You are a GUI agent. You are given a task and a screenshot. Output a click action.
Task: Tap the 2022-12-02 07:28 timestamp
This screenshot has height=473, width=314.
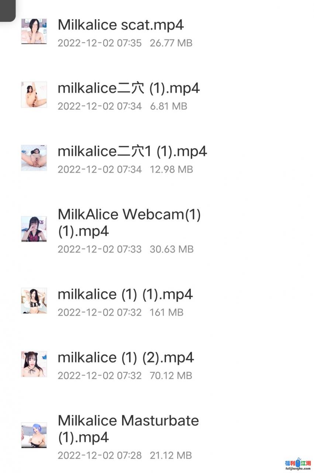click(x=100, y=455)
